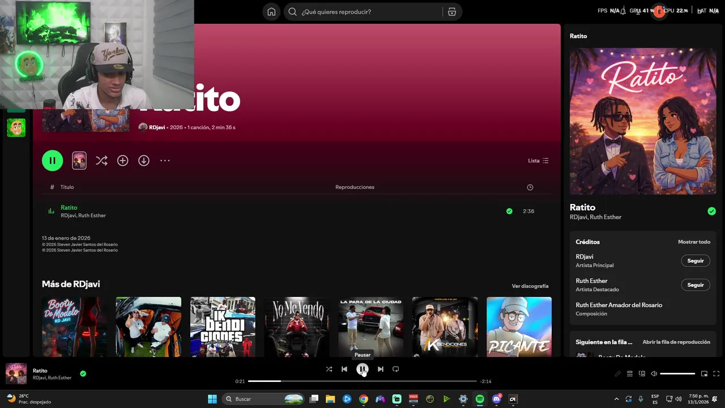This screenshot has width=725, height=408.
Task: Open Ver discografía link
Action: tap(530, 286)
